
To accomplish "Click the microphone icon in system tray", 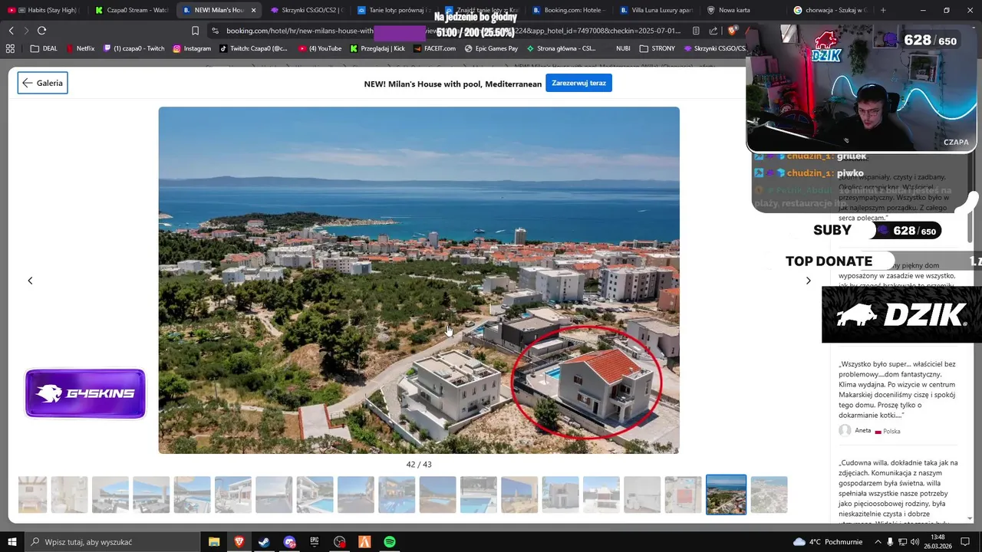I will tap(890, 542).
